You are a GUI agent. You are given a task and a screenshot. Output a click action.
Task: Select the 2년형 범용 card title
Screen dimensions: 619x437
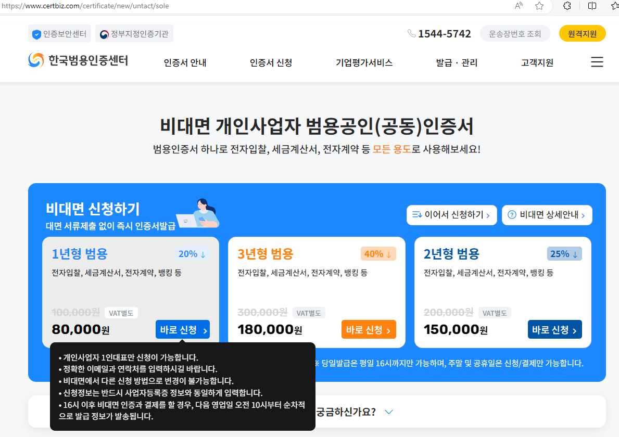(x=451, y=253)
